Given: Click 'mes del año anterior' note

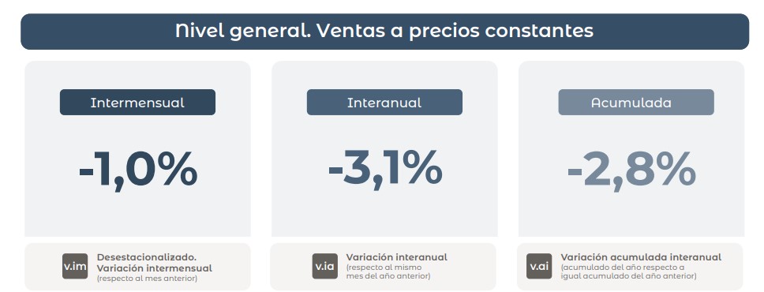Looking at the screenshot, I should (388, 276).
